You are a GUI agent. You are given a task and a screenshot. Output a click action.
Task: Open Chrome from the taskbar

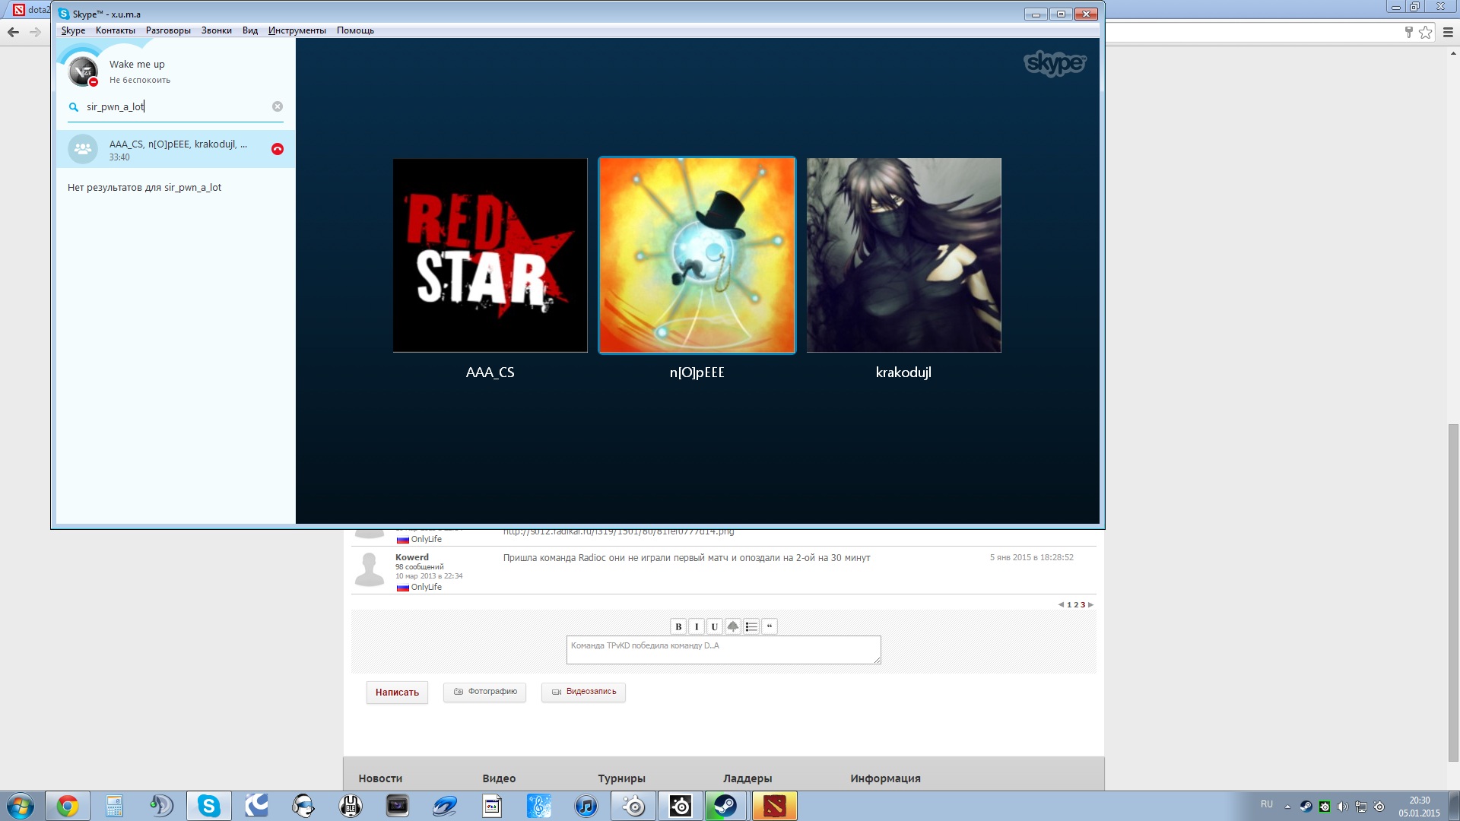click(x=68, y=806)
